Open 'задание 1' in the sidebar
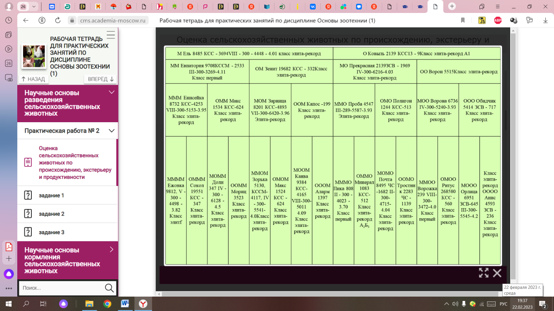554x311 pixels. tap(52, 195)
